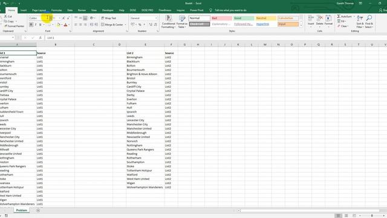Switch to the Formulas tab

click(x=56, y=10)
